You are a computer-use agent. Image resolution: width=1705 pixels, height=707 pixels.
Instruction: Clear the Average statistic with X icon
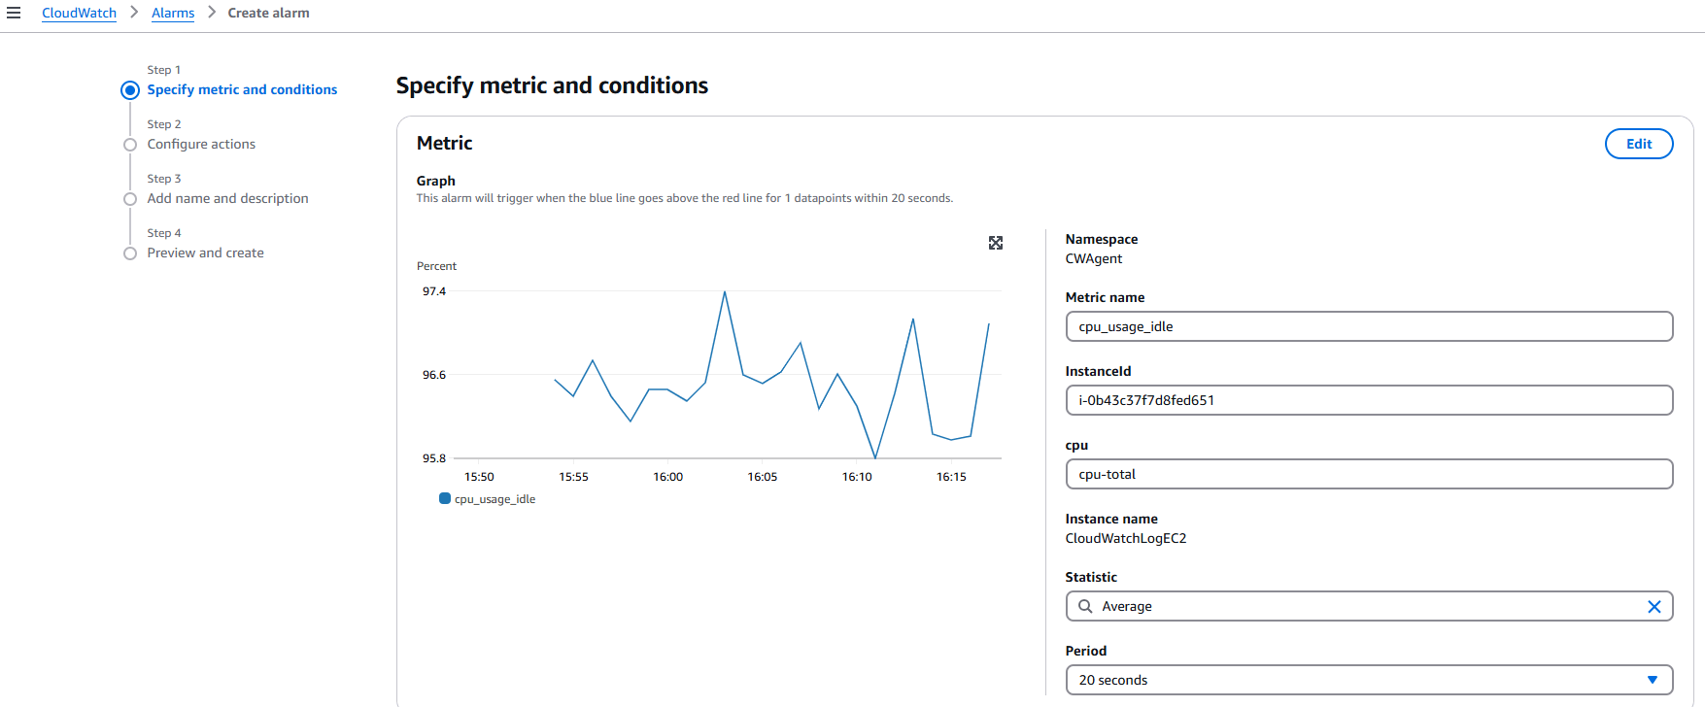point(1654,607)
